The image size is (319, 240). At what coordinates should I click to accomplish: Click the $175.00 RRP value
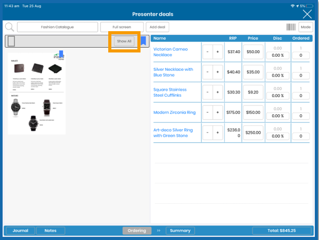click(x=233, y=112)
